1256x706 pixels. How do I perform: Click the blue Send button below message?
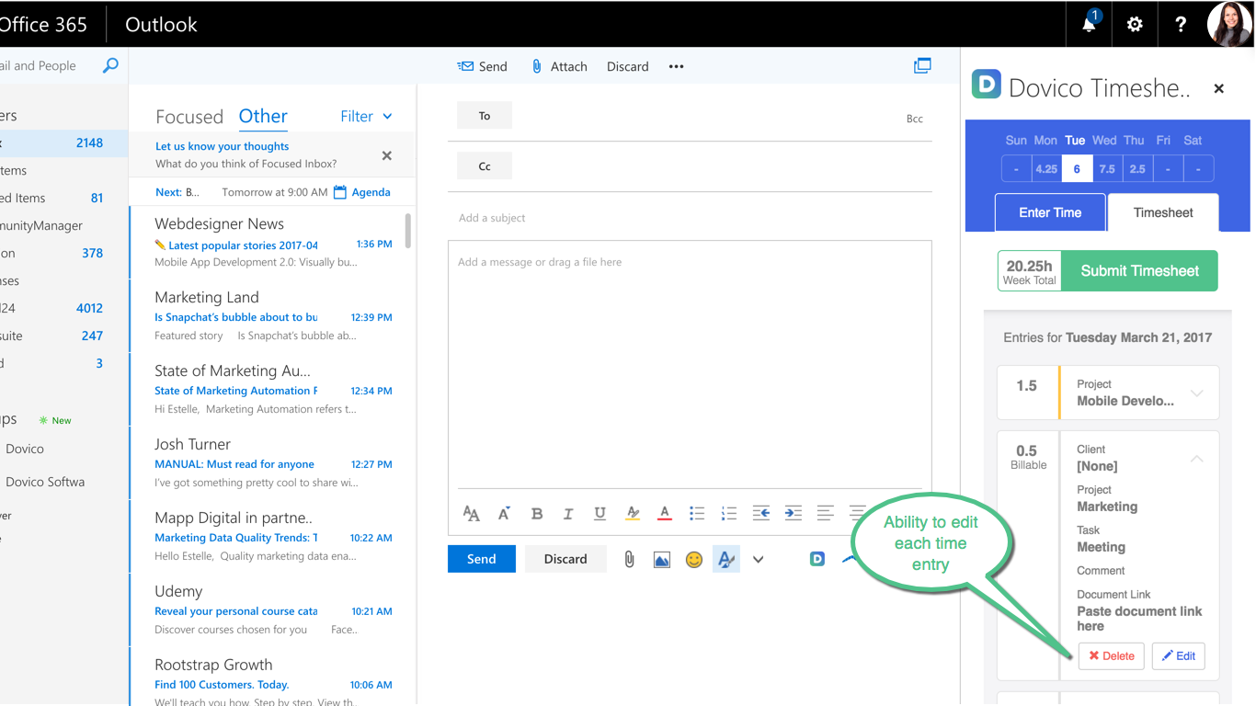482,559
